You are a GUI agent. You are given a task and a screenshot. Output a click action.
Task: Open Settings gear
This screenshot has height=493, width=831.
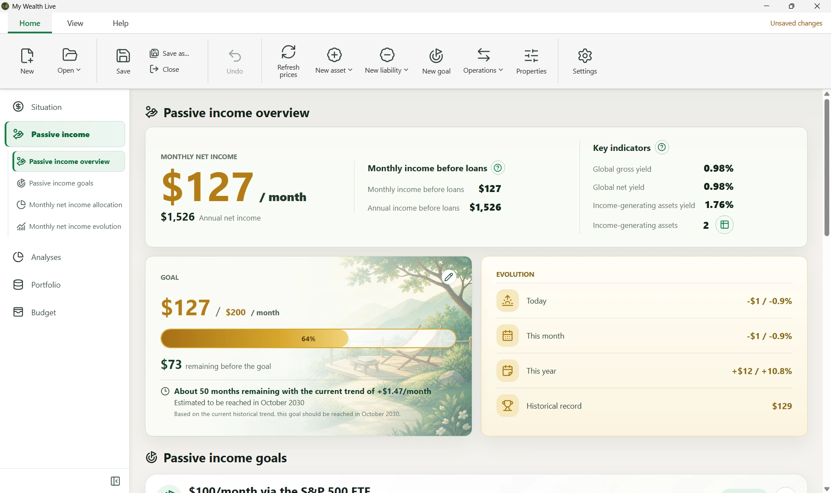[585, 61]
